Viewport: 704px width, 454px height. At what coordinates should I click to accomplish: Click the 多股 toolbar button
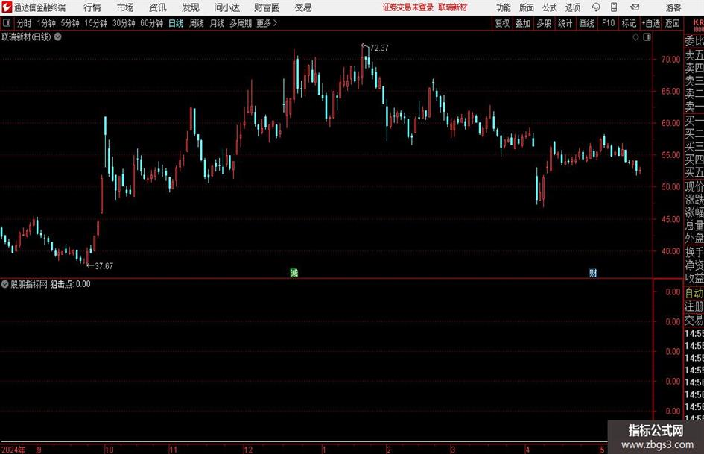click(544, 23)
